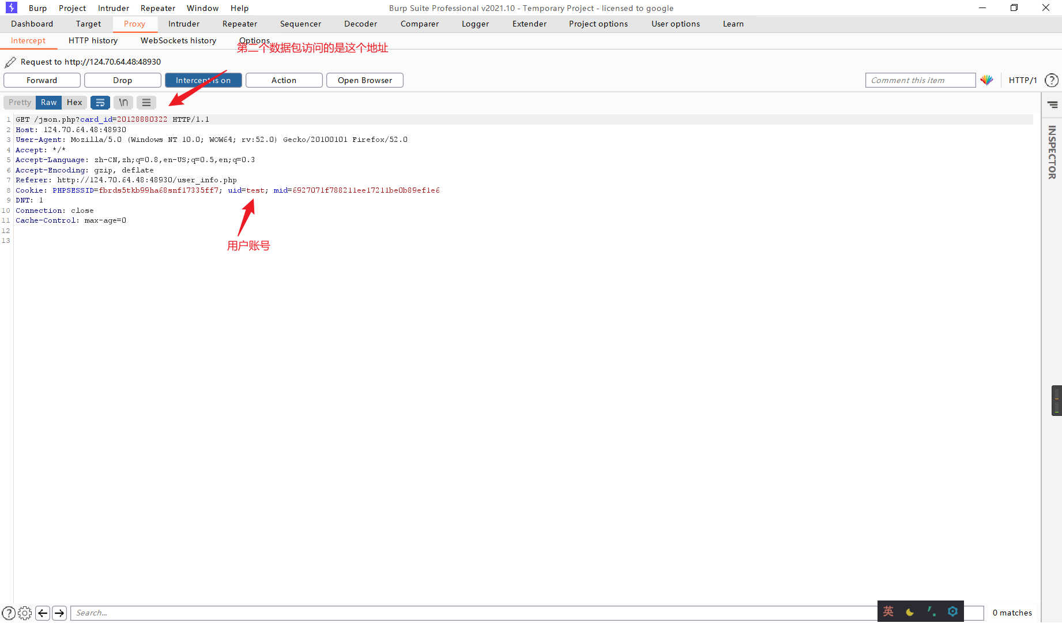Expand the INSPECTOR side panel
The width and height of the screenshot is (1062, 623).
pos(1052,152)
